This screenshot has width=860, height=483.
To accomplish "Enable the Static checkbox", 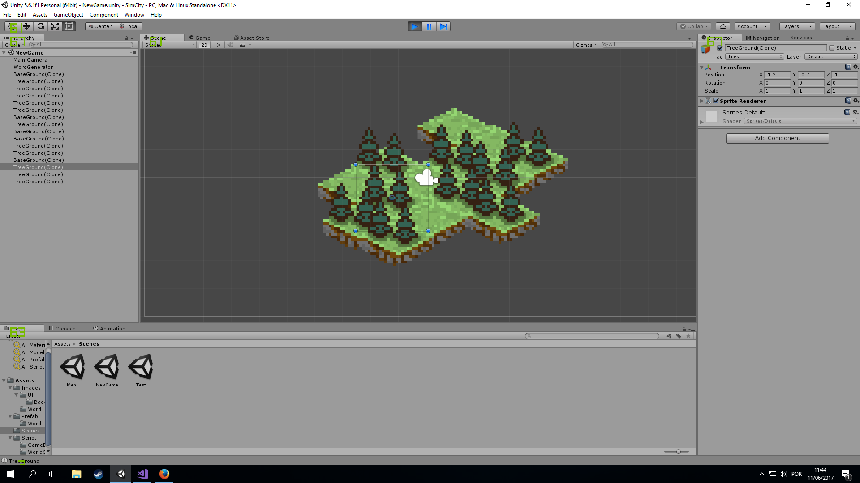I will (832, 48).
